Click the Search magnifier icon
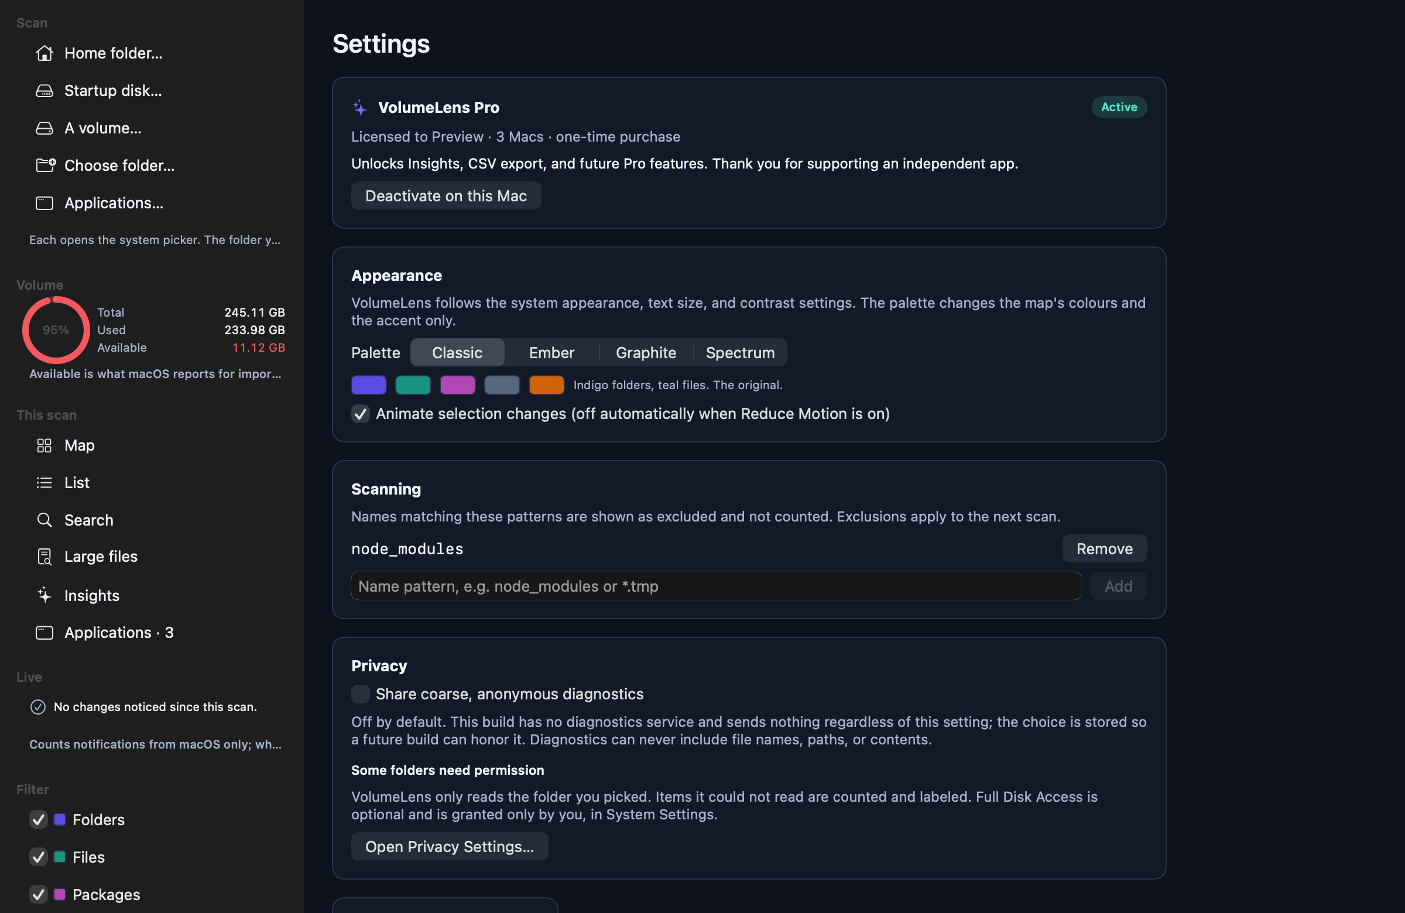Image resolution: width=1405 pixels, height=913 pixels. pyautogui.click(x=44, y=520)
